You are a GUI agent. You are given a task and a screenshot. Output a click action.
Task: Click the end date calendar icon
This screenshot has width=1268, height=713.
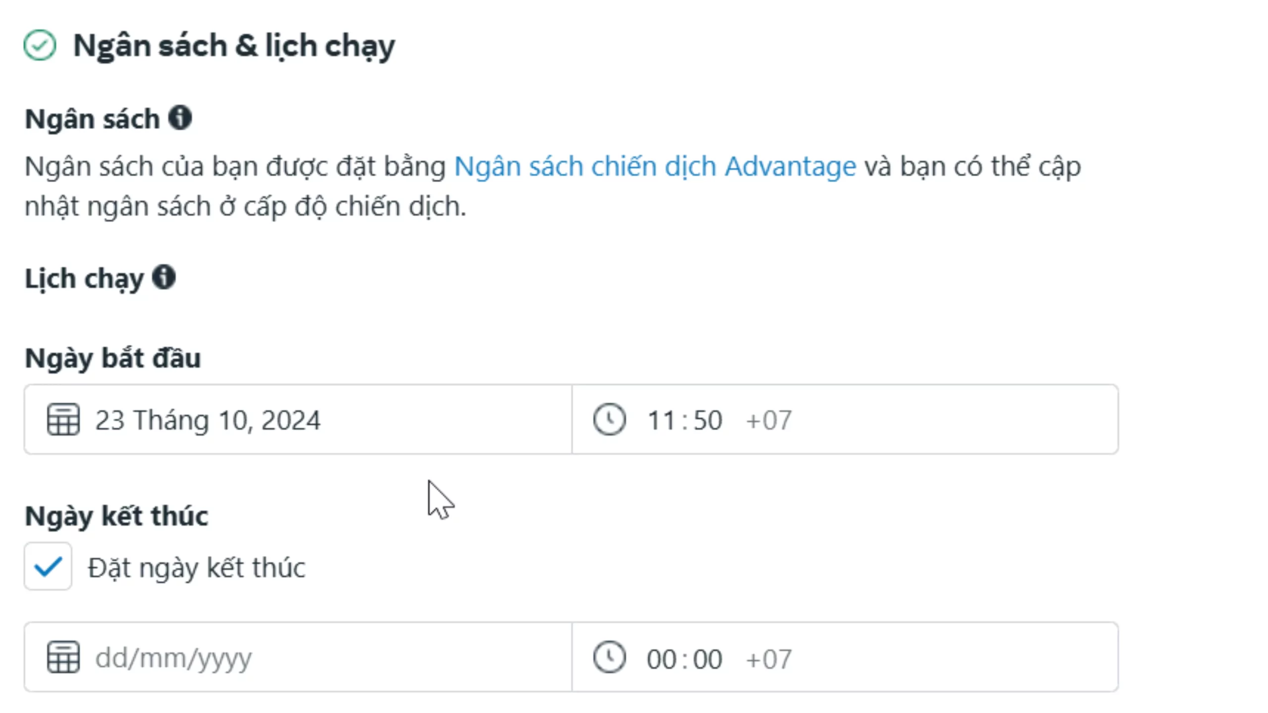pos(63,658)
